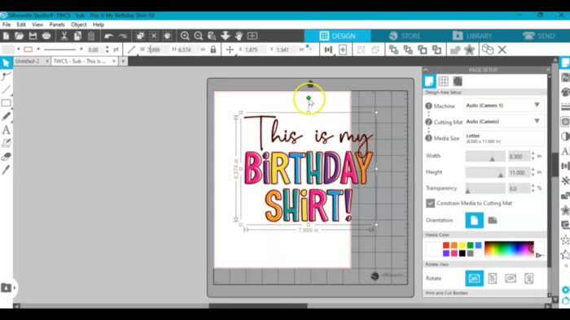
Task: Select the Text tool
Action: 7,130
